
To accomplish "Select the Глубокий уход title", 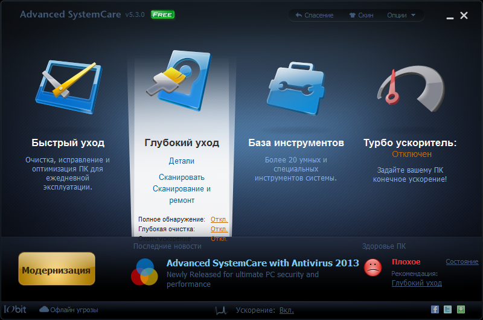I will coord(182,142).
